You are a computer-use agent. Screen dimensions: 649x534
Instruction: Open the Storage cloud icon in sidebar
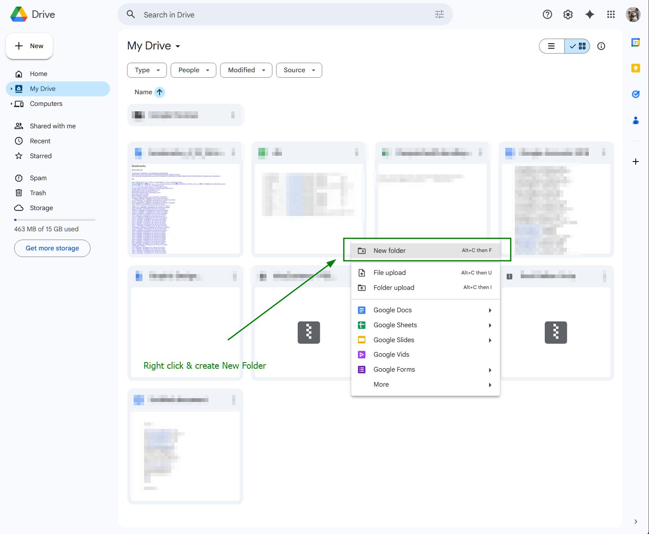pos(19,208)
